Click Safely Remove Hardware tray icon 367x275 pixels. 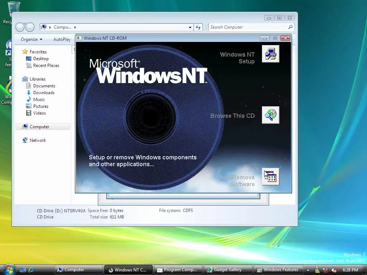click(317, 270)
